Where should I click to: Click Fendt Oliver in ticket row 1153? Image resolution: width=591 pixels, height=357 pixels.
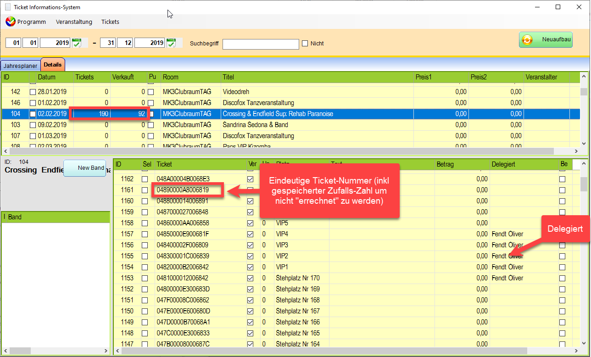point(507,278)
